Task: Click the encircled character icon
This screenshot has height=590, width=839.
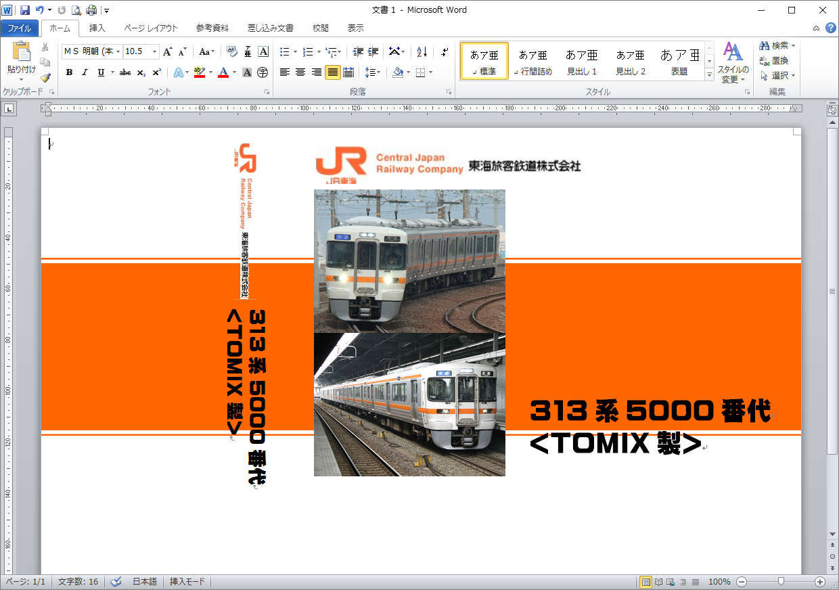Action: pos(263,72)
